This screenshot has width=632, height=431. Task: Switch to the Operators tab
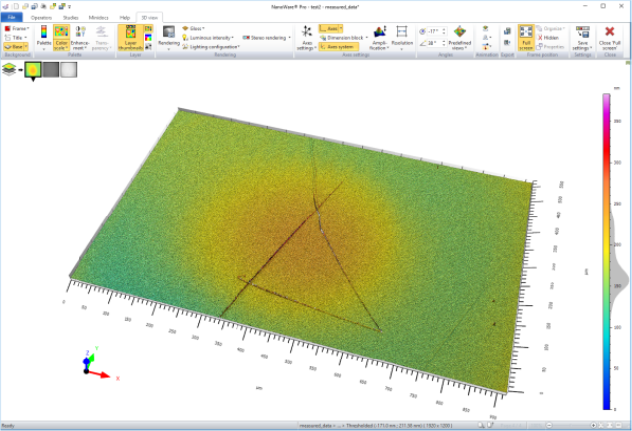41,18
